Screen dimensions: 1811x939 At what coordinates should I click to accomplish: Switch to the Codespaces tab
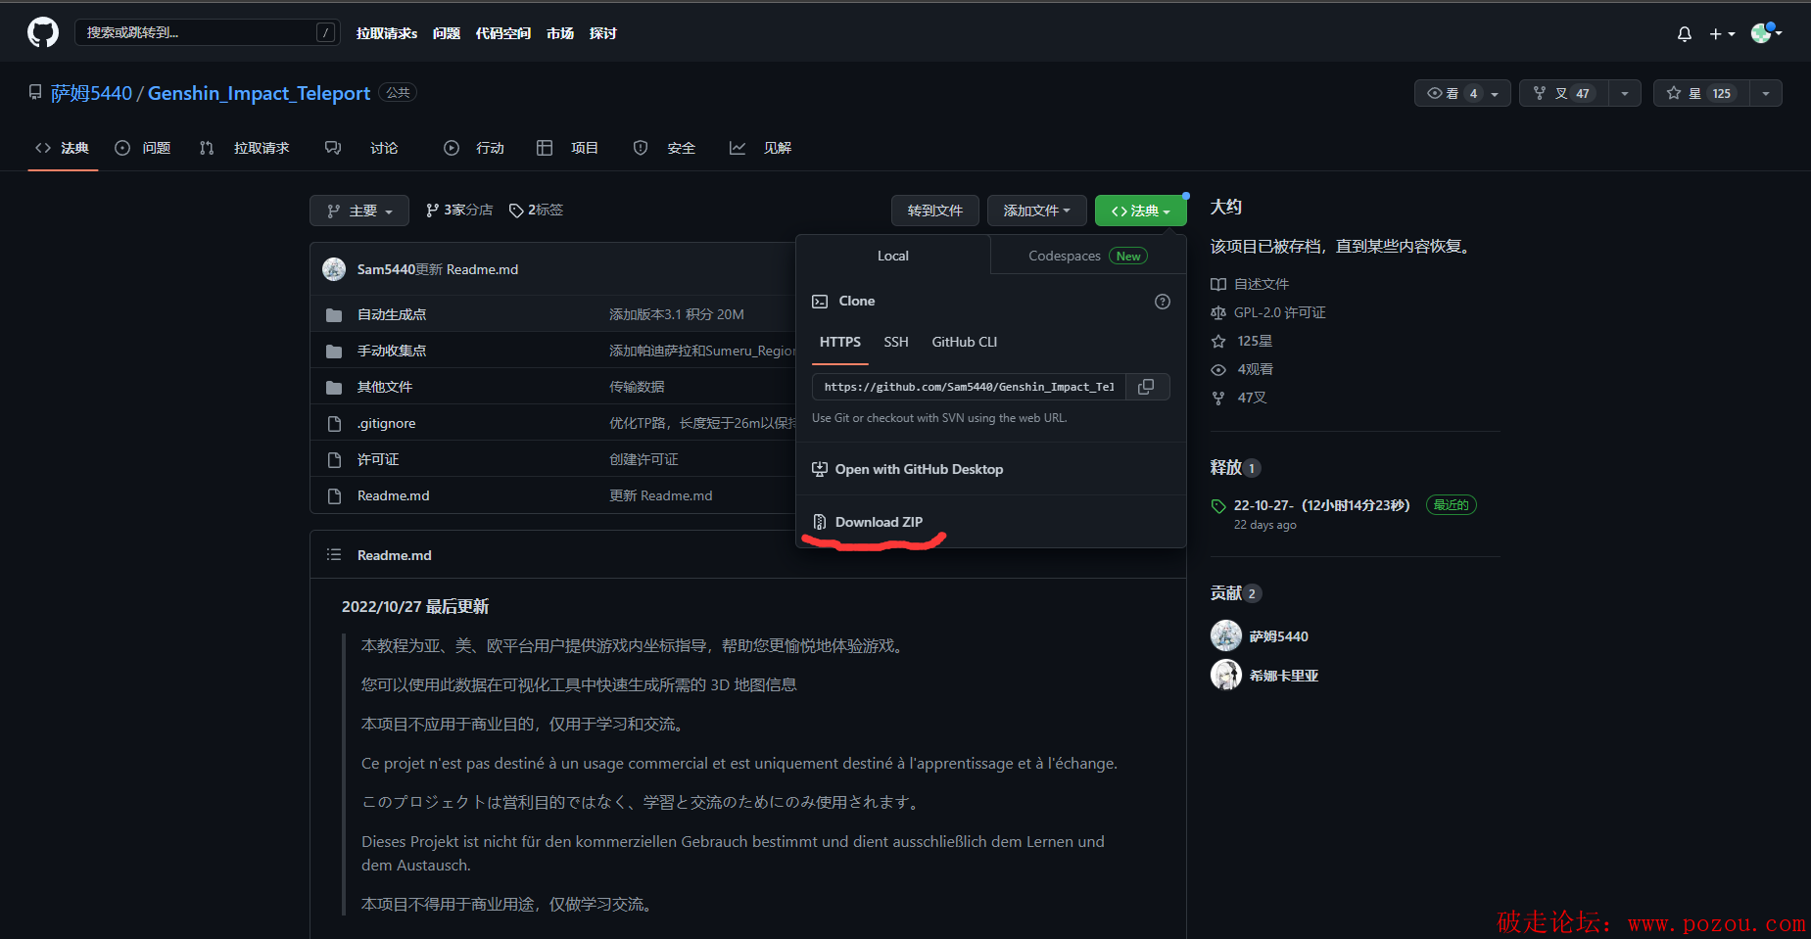coord(1088,256)
